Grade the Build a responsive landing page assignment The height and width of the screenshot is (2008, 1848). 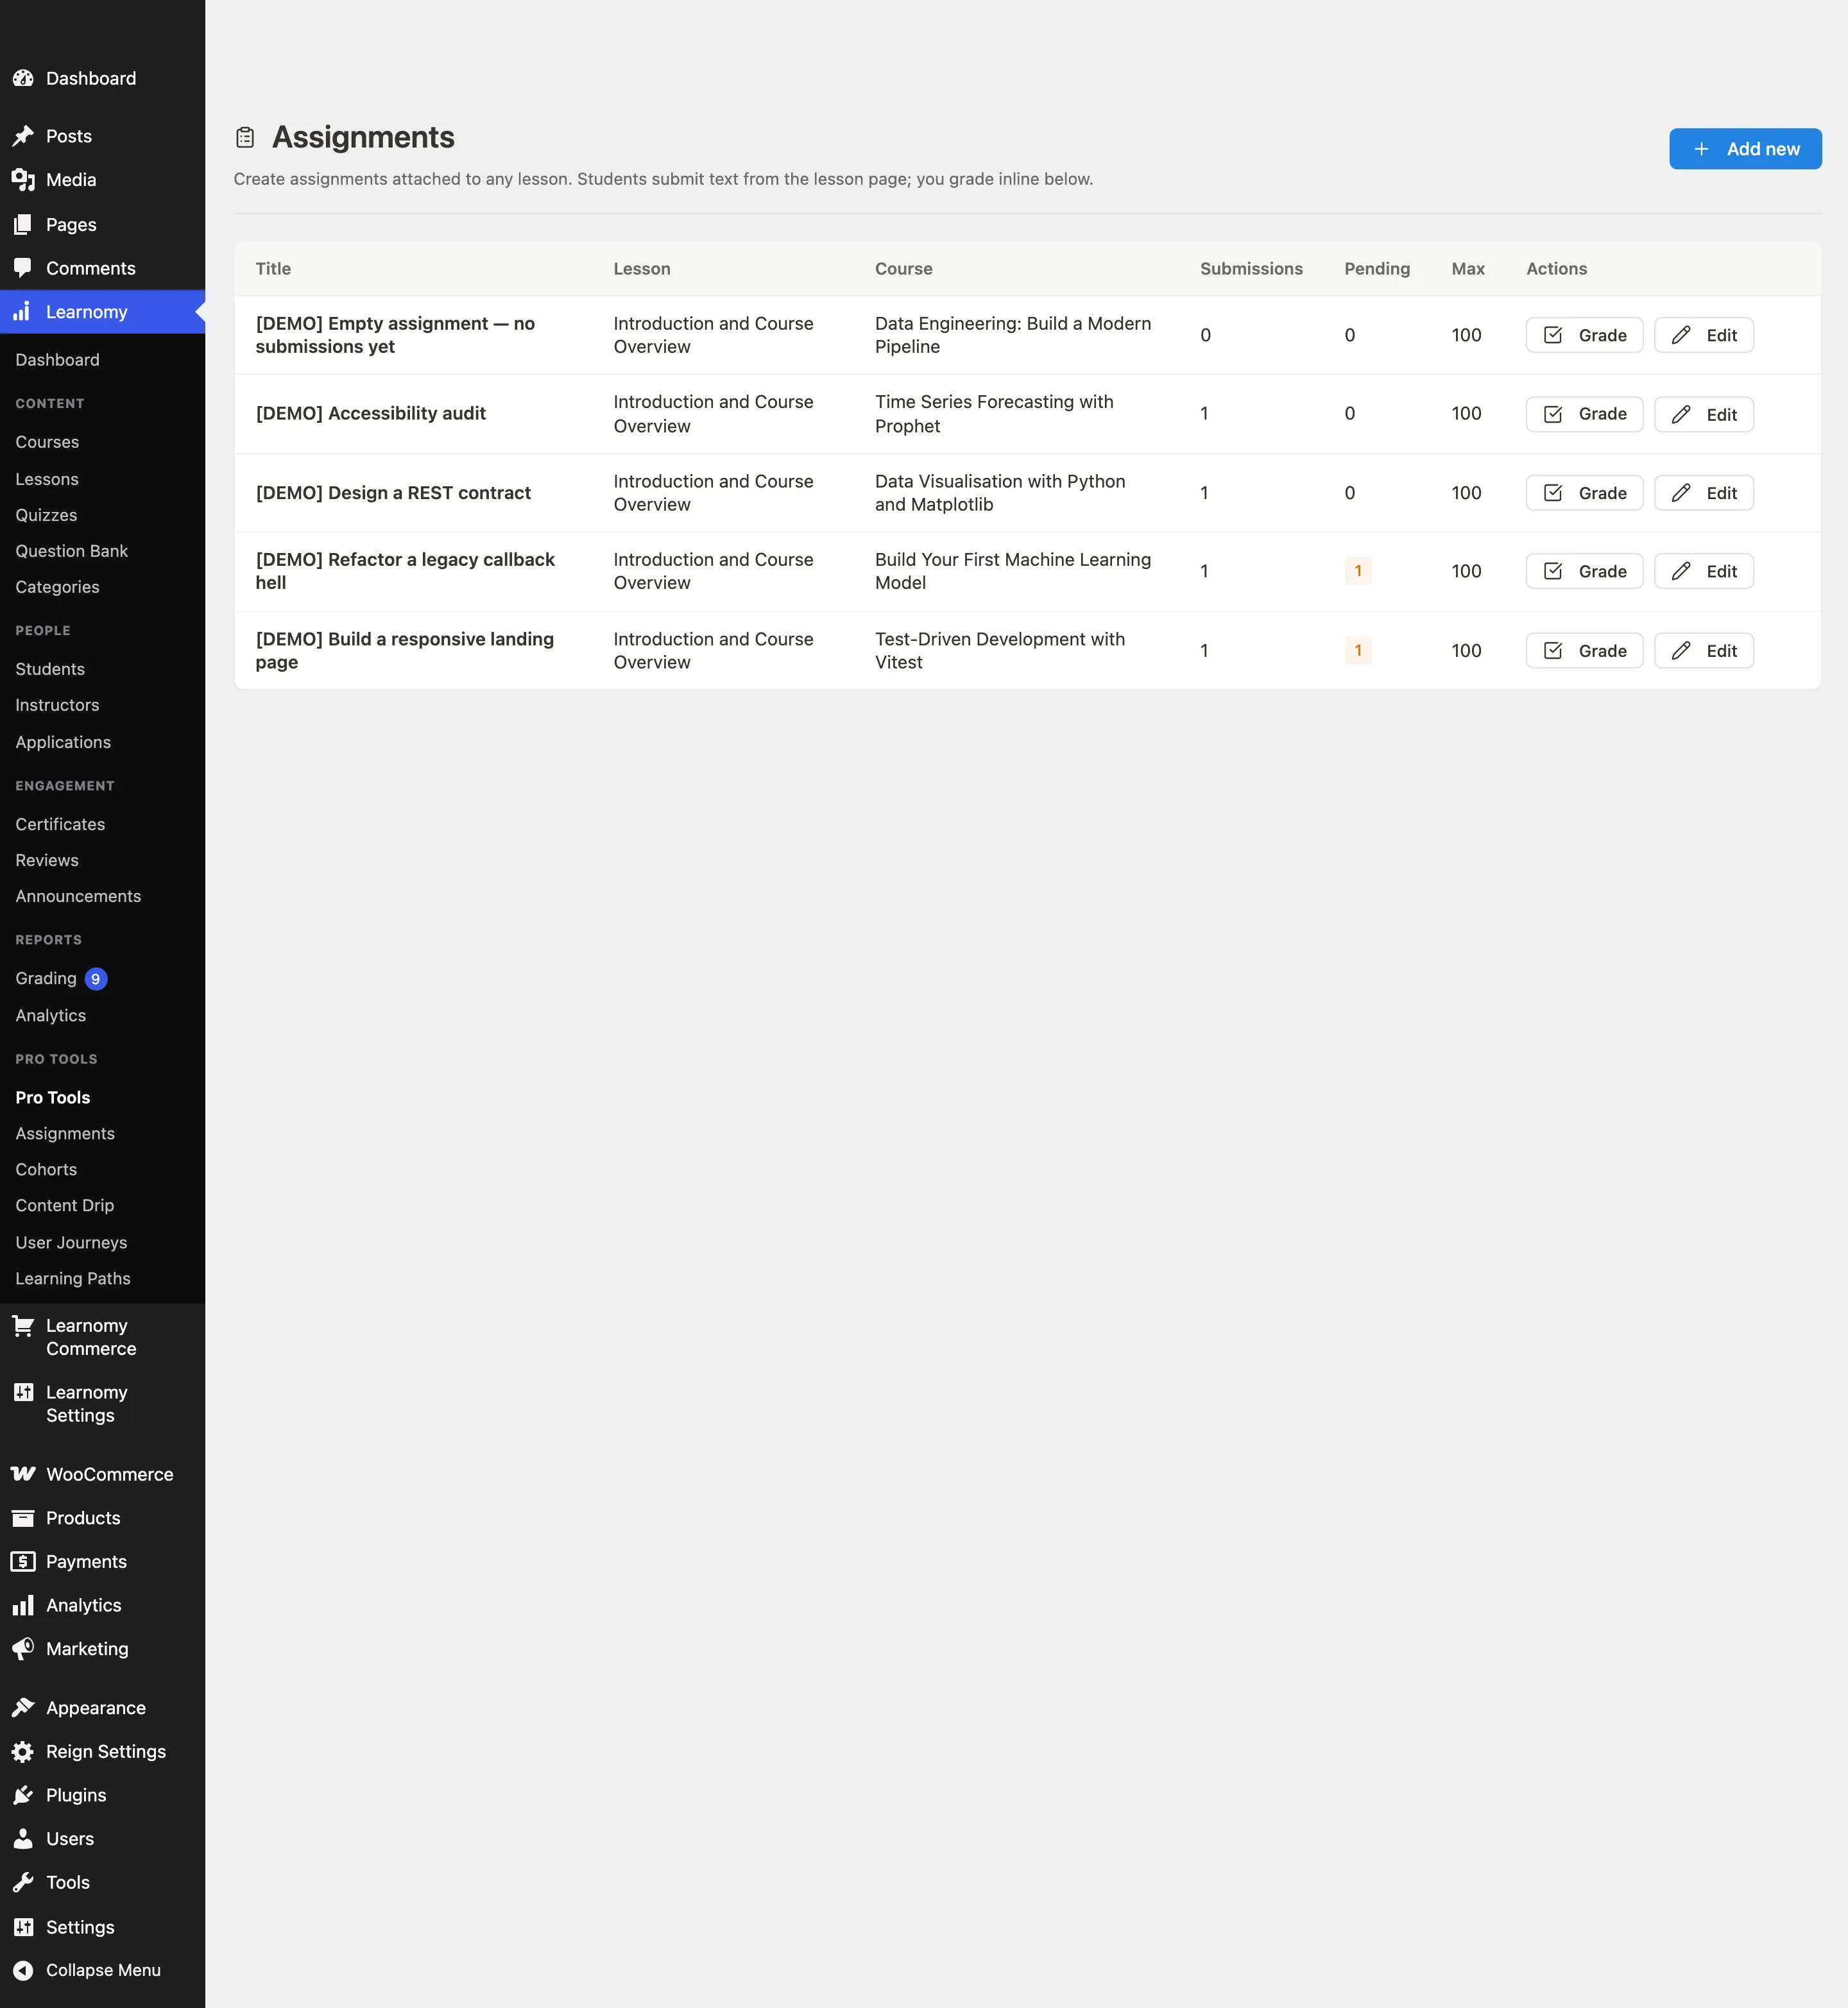click(1584, 651)
